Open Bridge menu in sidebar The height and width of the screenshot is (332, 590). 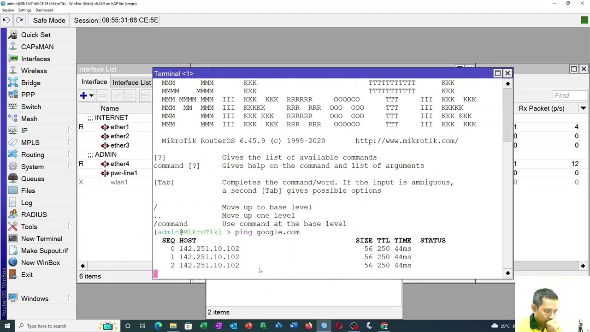coord(31,83)
